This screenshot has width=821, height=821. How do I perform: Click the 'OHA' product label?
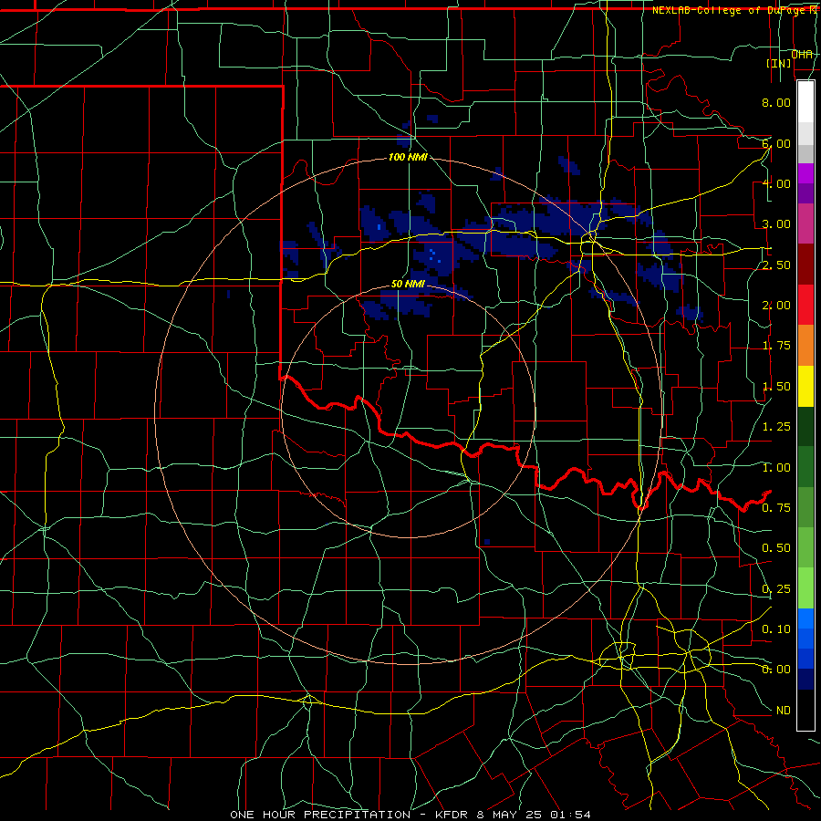(802, 54)
